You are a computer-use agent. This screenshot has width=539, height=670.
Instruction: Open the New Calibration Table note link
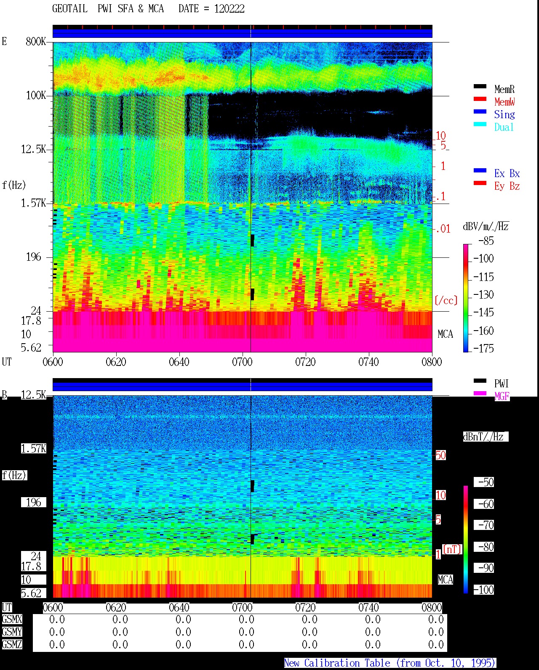coord(390,663)
